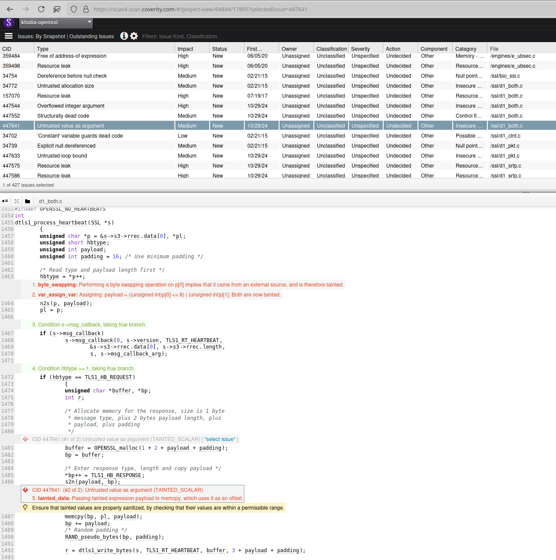This screenshot has width=556, height=560.
Task: Click /ssl/d1_srtp.c in CID 447575 row
Action: coord(506,166)
